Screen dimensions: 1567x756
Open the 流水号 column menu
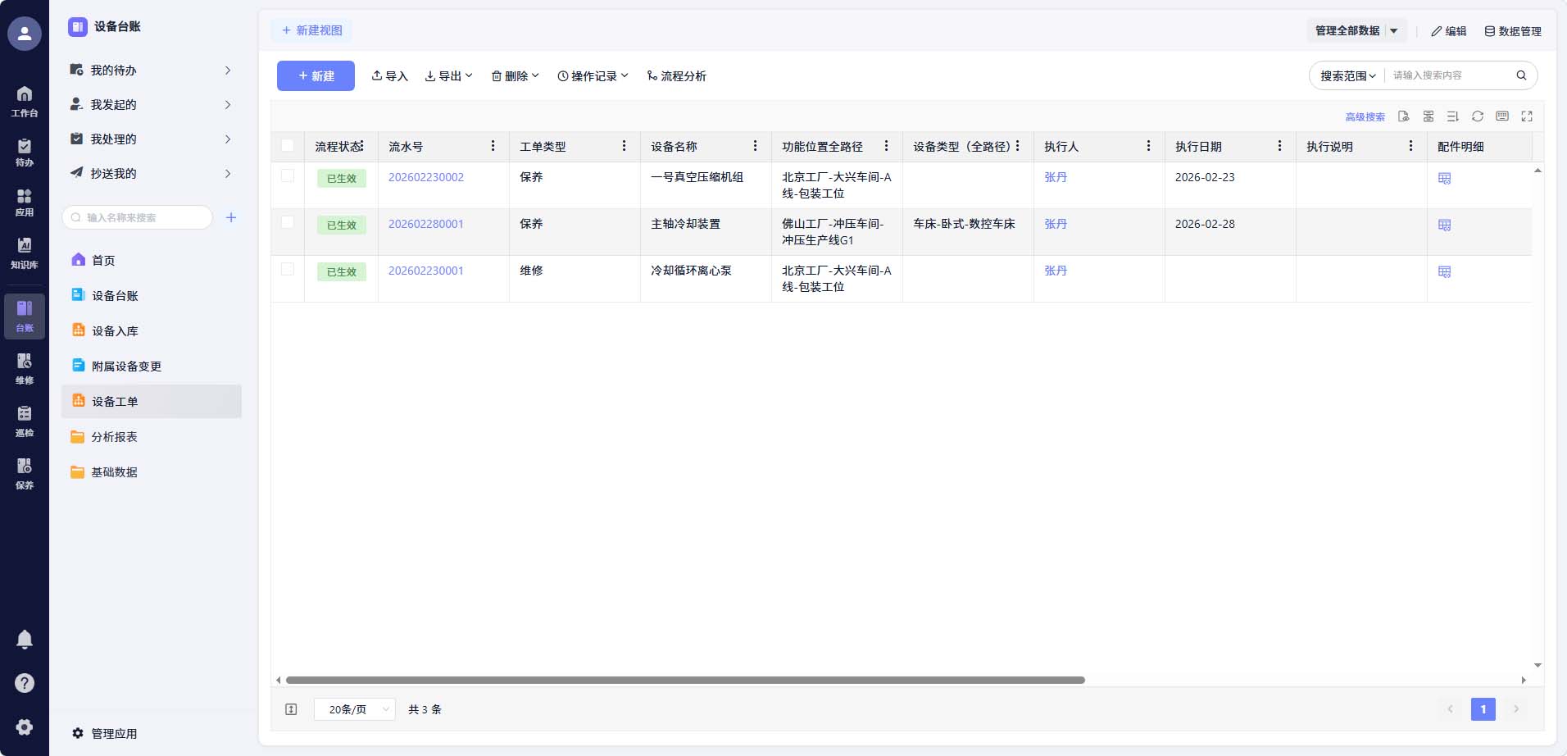pos(493,146)
